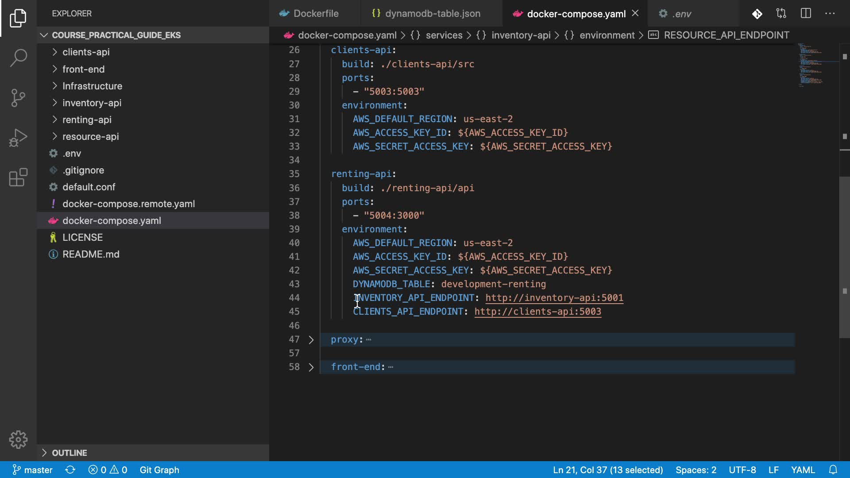Open the Source Control view
The height and width of the screenshot is (478, 850).
pos(18,98)
